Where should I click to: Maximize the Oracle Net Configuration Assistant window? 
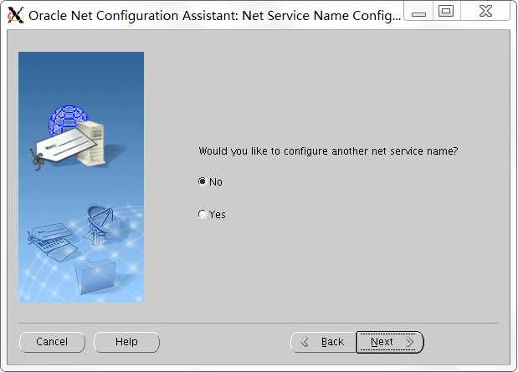446,12
